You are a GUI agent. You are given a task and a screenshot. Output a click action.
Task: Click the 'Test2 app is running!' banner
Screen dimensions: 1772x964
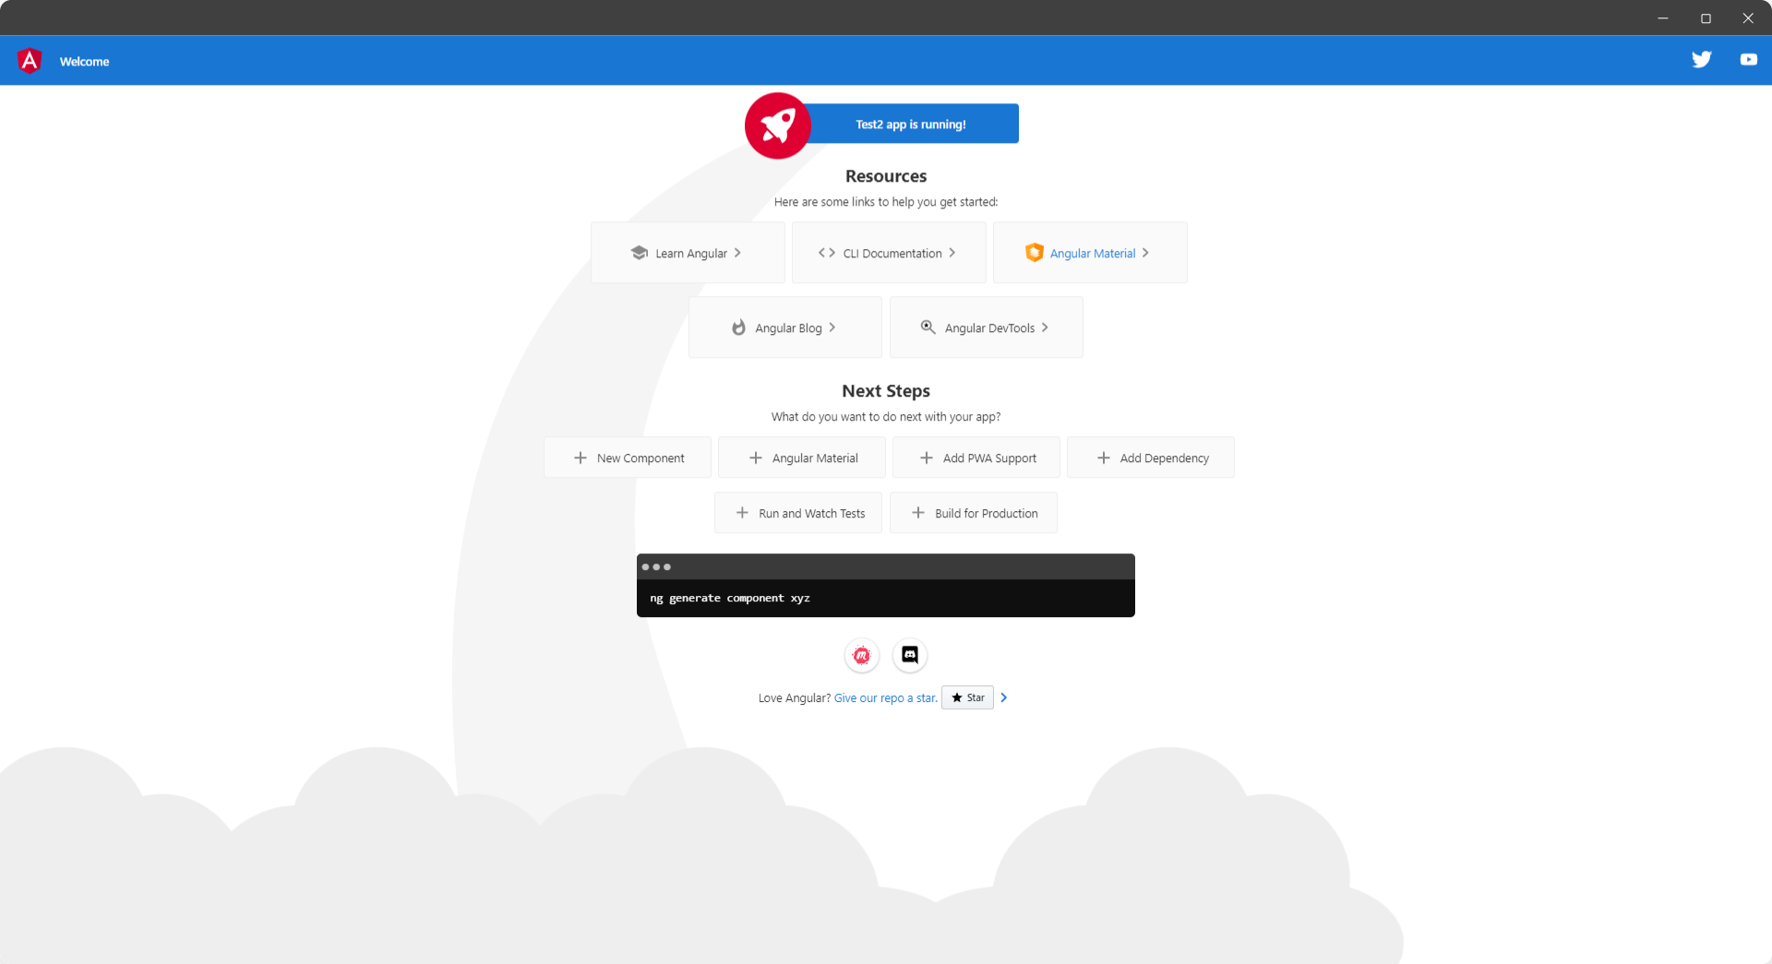(x=910, y=124)
